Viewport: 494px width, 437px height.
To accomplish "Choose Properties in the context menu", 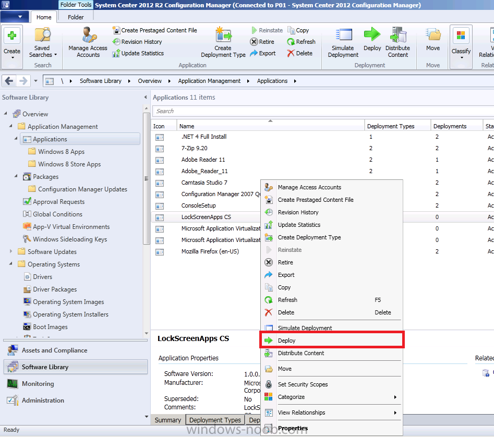I will pos(332,428).
